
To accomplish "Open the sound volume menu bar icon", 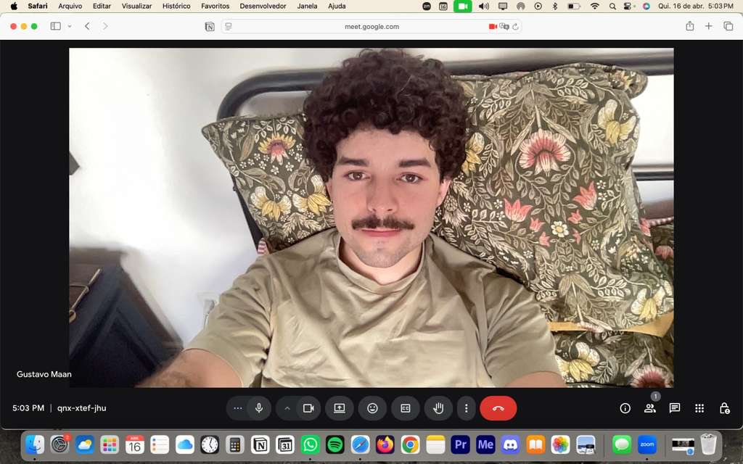I will 483,6.
